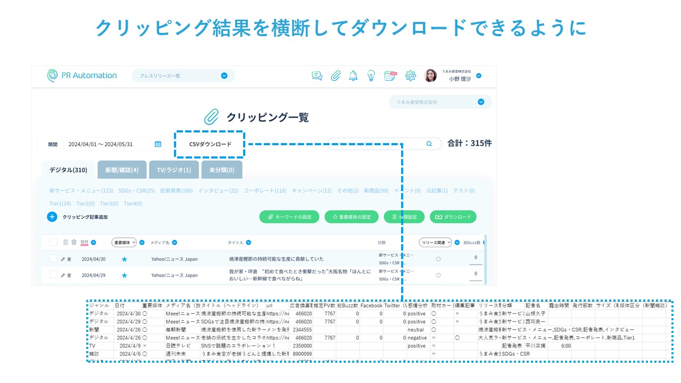The width and height of the screenshot is (681, 383).
Task: Click the pencil edit icon for the 2024/04/30 row
Action: coord(63,260)
